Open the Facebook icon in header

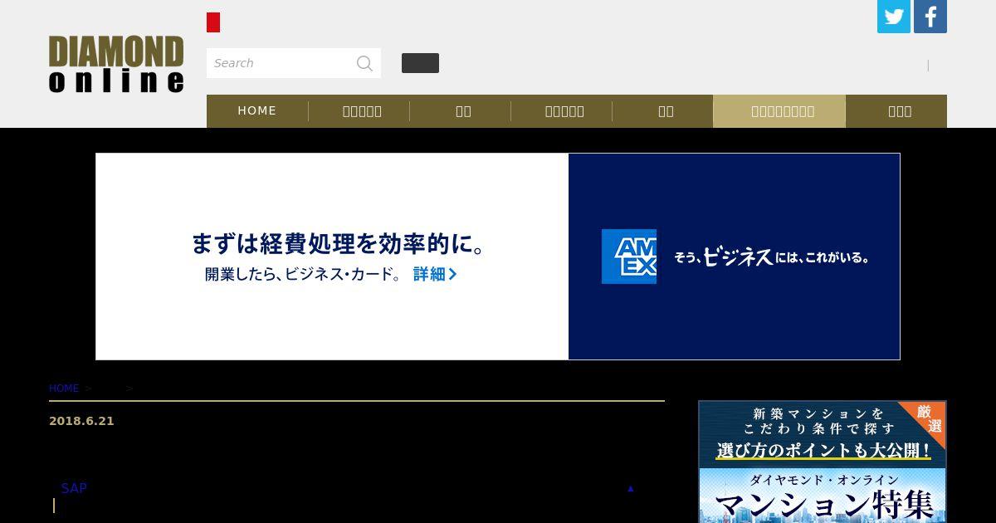click(930, 17)
